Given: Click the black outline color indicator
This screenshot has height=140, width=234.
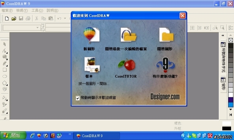Looking at the screenshot, I should (x=227, y=128).
